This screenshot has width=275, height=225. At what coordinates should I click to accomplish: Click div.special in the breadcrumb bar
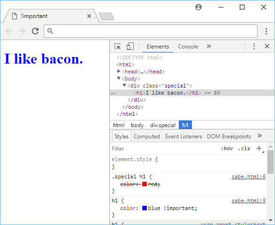[x=163, y=125]
